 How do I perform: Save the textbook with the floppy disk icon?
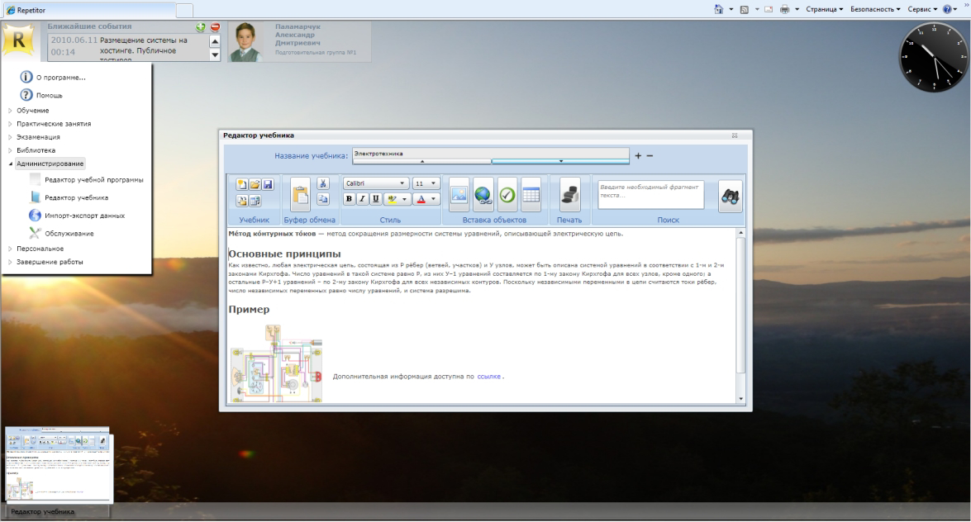268,184
